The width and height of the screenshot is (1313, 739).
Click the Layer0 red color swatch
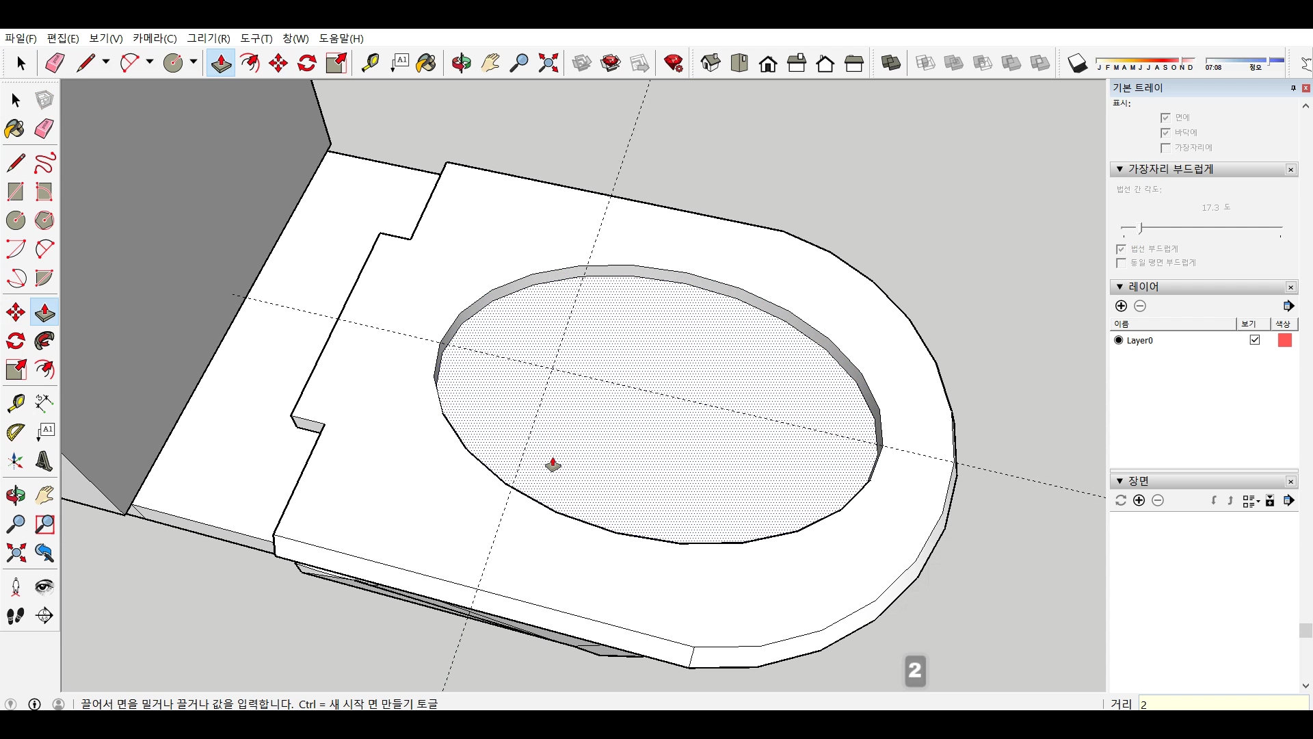pos(1284,340)
